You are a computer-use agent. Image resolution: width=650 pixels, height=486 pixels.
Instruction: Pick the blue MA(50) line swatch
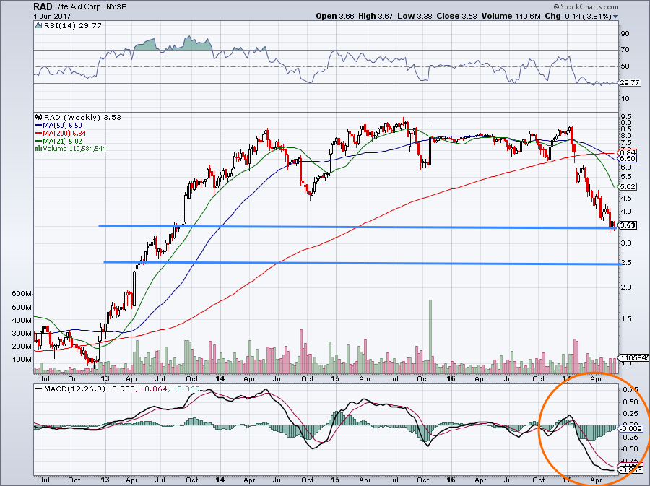(x=39, y=126)
